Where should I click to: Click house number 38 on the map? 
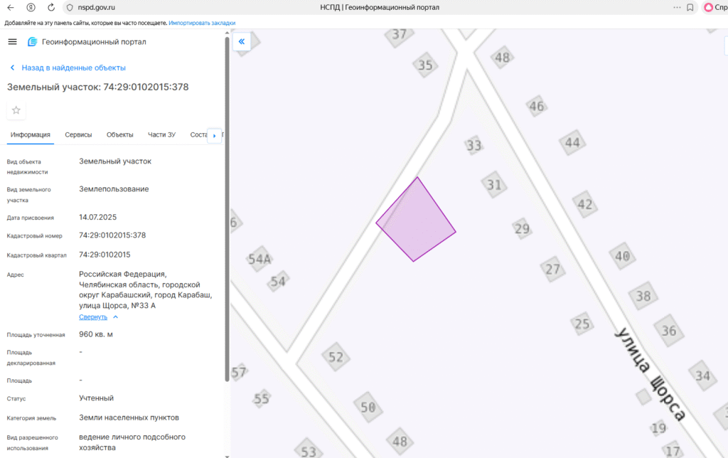643,296
